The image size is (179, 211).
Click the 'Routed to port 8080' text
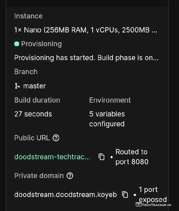(x=132, y=157)
